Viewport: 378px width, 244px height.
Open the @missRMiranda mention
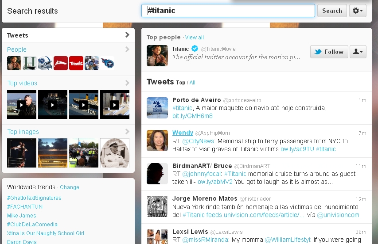coord(205,240)
